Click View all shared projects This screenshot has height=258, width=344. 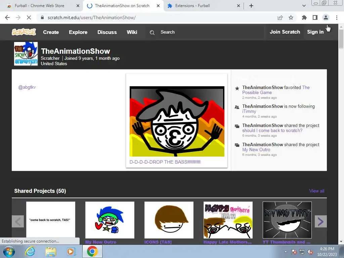coord(316,191)
